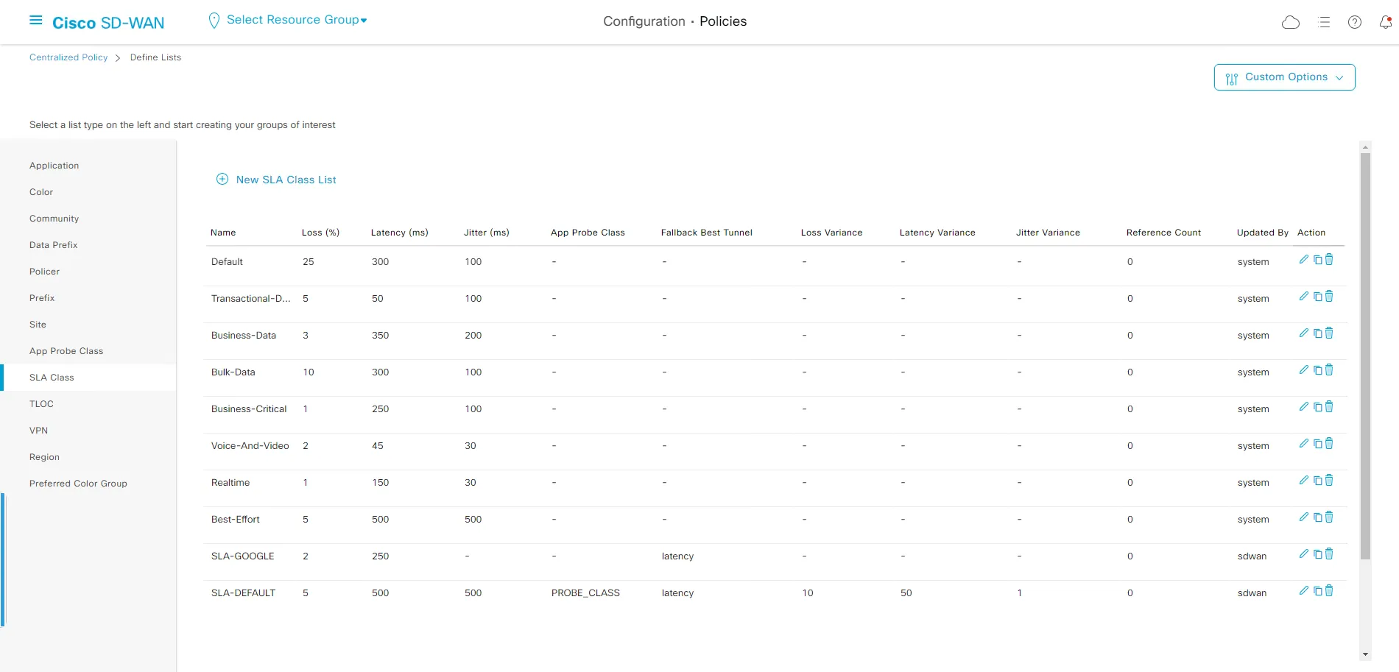
Task: Delete the SLA-DEFAULT class using trash icon
Action: click(1329, 591)
